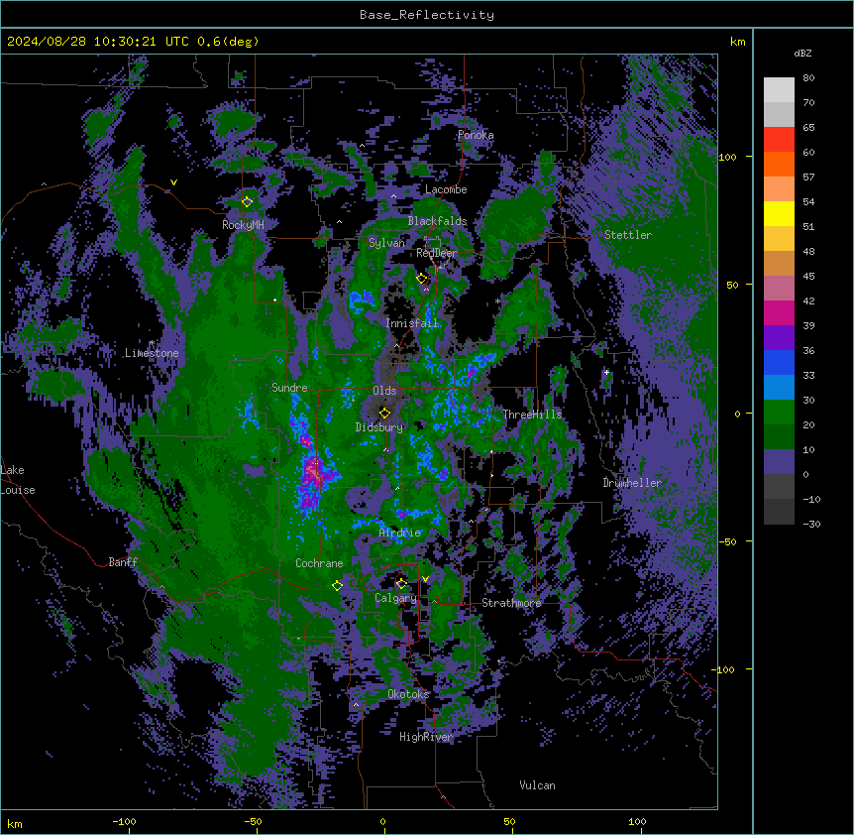Click the Banff label
Image resolution: width=854 pixels, height=835 pixels.
[123, 562]
